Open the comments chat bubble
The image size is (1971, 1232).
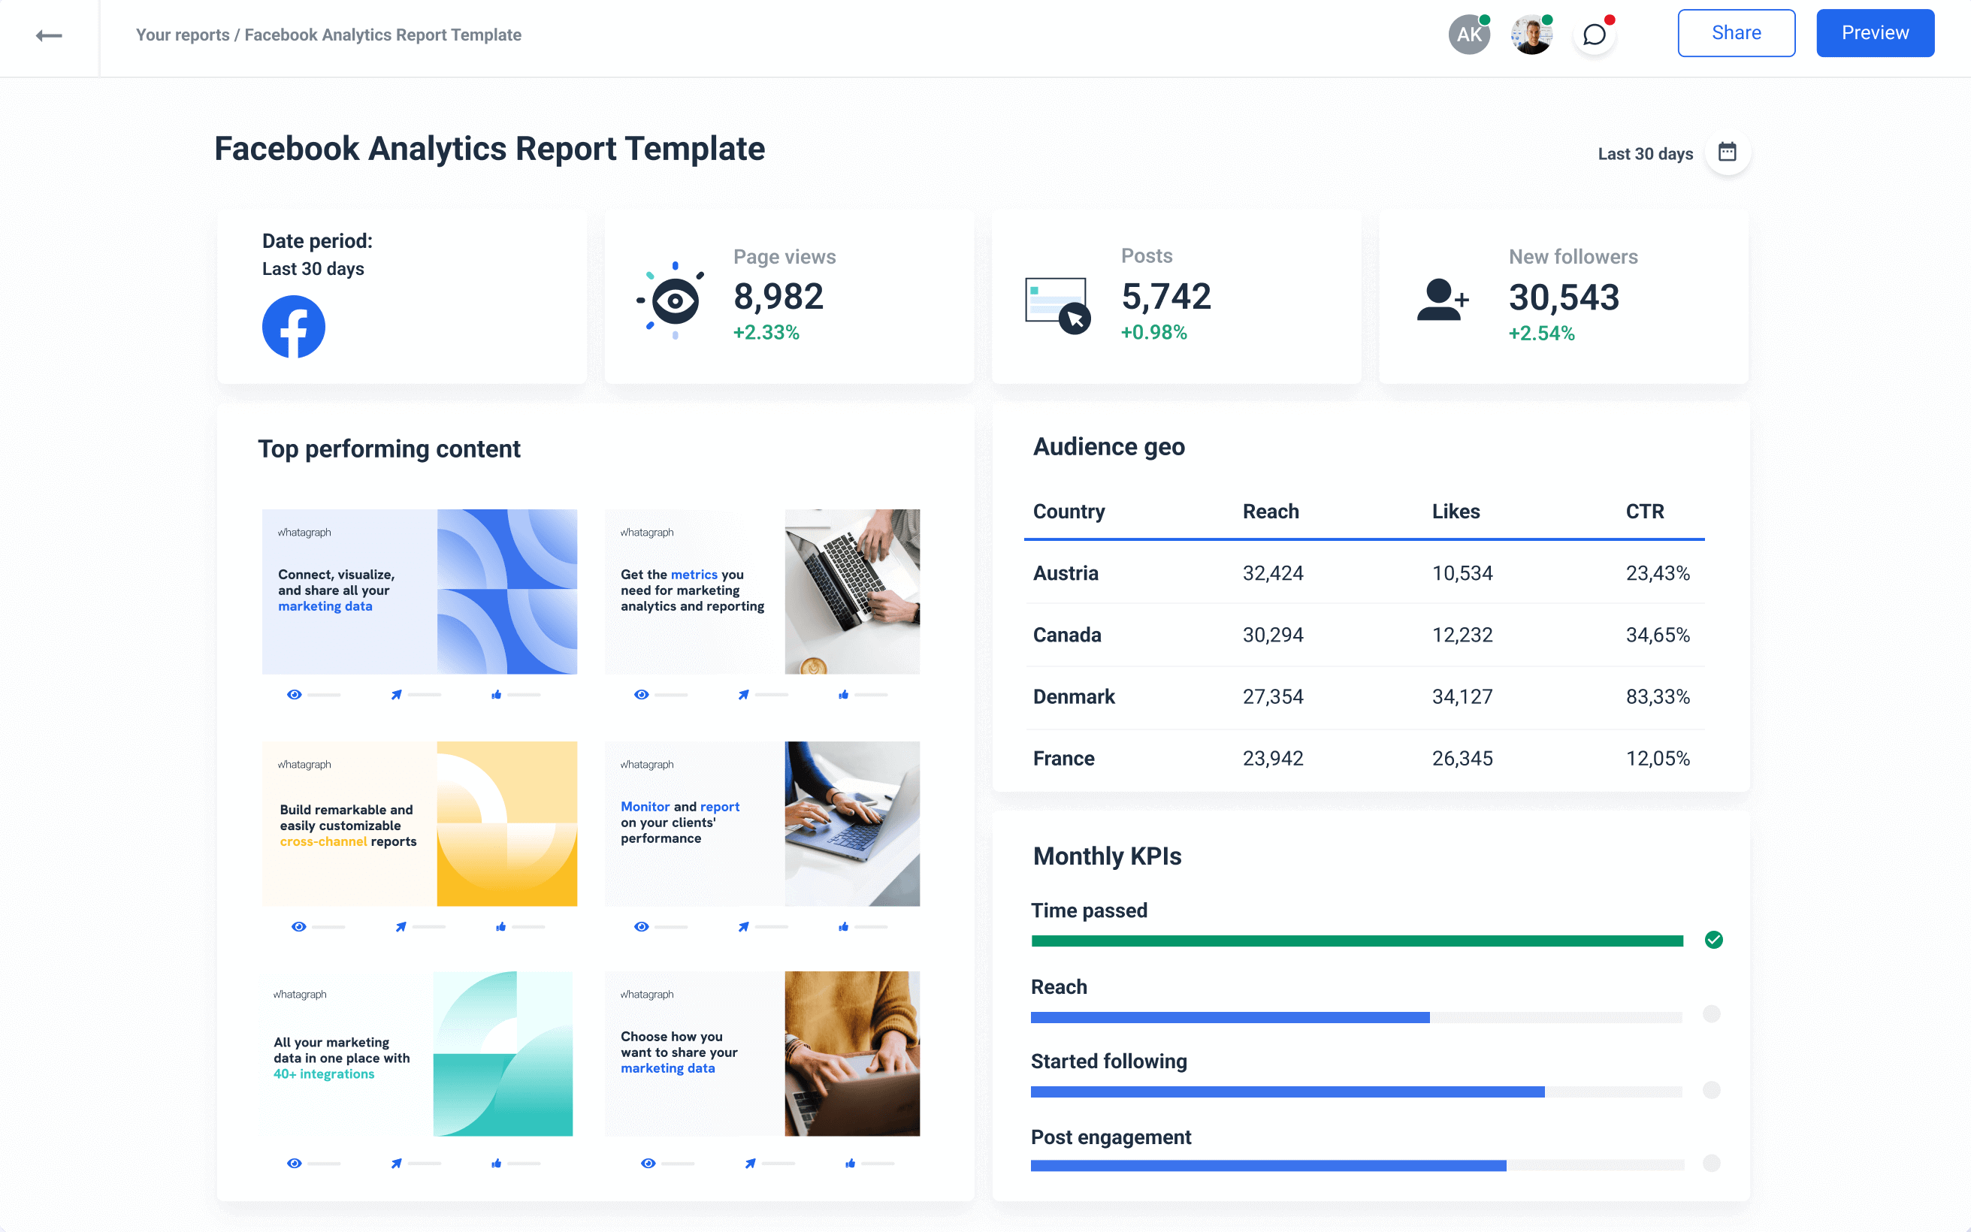click(x=1595, y=36)
